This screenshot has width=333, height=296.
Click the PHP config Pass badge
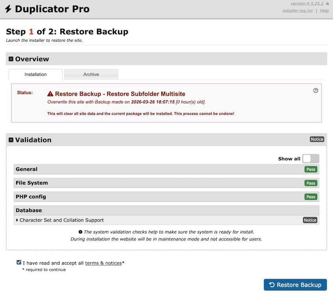(311, 197)
